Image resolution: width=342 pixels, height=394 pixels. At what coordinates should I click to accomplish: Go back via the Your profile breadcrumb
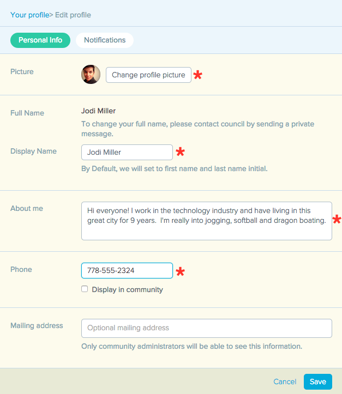point(29,15)
